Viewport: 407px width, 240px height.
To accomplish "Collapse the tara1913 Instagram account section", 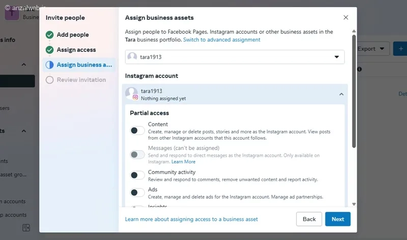I will pos(341,94).
